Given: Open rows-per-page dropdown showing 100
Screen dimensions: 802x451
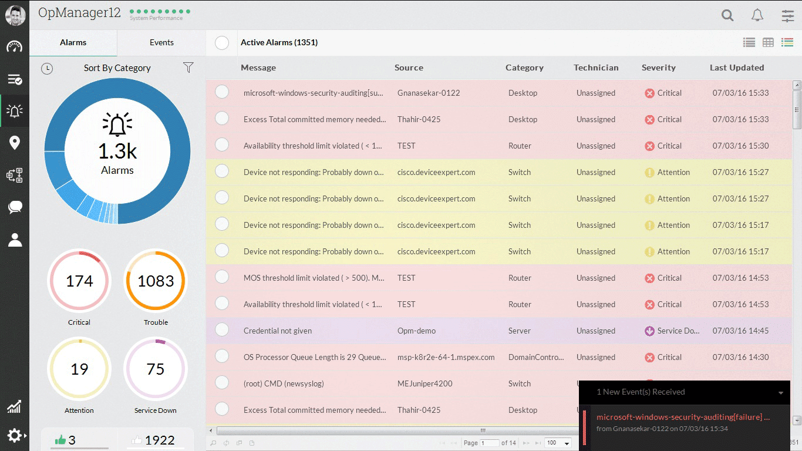Looking at the screenshot, I should tap(558, 443).
